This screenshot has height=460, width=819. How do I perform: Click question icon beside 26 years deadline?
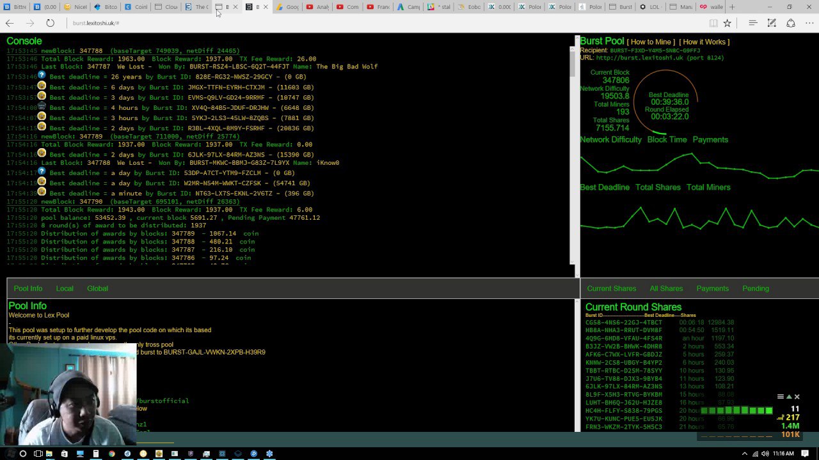(42, 75)
